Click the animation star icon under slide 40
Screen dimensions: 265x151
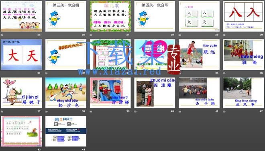coord(135,111)
